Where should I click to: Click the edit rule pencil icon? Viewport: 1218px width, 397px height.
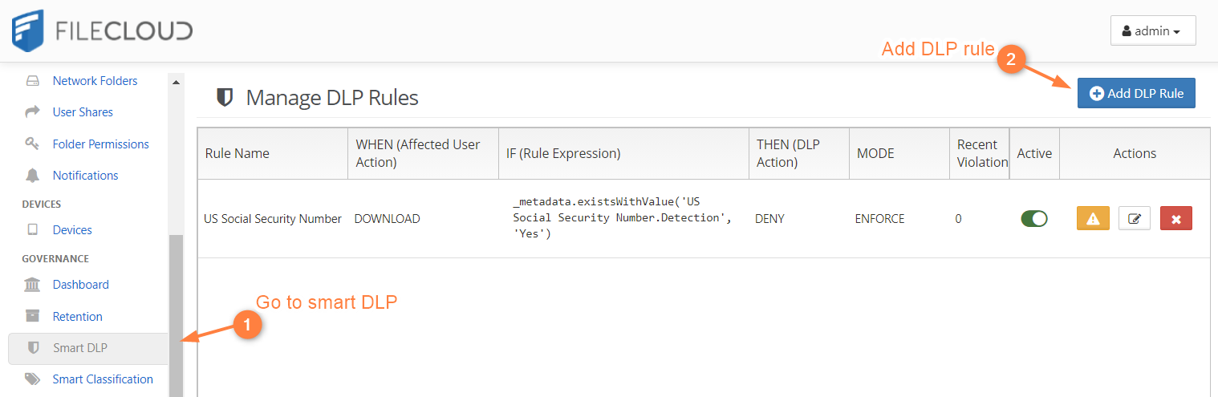1134,218
